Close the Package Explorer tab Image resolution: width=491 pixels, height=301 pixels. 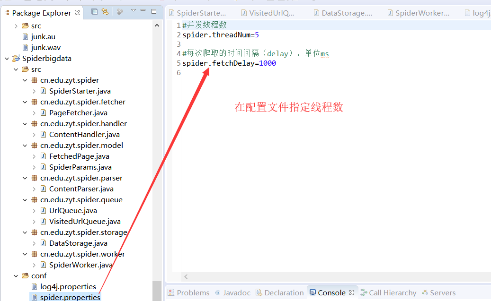pos(77,13)
